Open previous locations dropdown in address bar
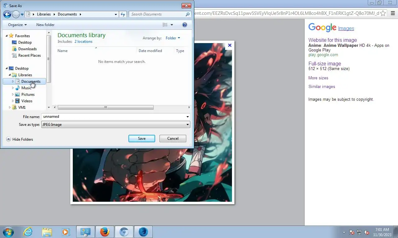This screenshot has width=398, height=238. coord(116,14)
